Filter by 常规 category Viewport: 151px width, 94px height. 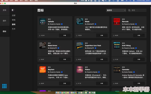pyautogui.click(x=13, y=20)
